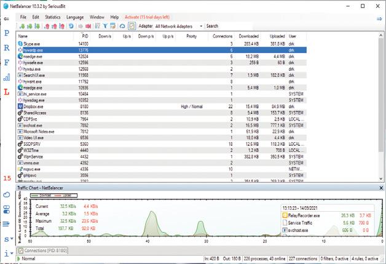Click the leftmost green download priority icon
Viewport: 386px width, 264px height.
[x=22, y=26]
